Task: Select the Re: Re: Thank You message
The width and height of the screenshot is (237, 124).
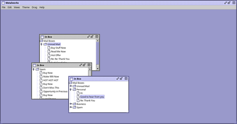Action: [60, 59]
